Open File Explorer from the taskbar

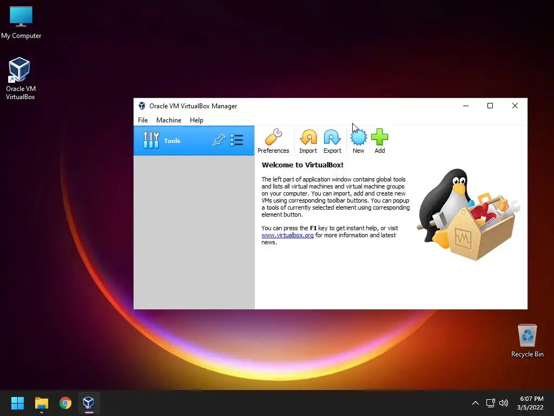tap(41, 402)
